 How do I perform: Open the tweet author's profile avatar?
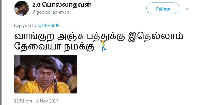point(22,8)
